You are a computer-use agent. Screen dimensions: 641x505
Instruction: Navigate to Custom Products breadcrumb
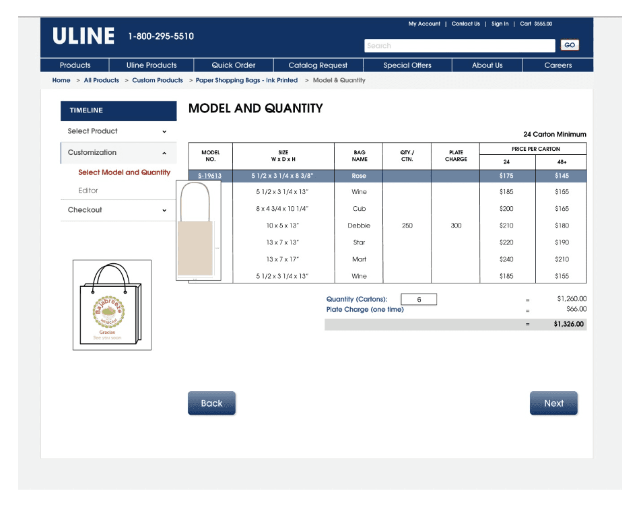[x=158, y=80]
